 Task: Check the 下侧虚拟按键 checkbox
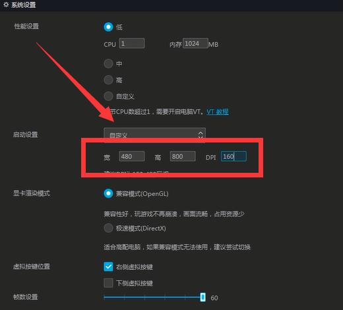point(108,283)
